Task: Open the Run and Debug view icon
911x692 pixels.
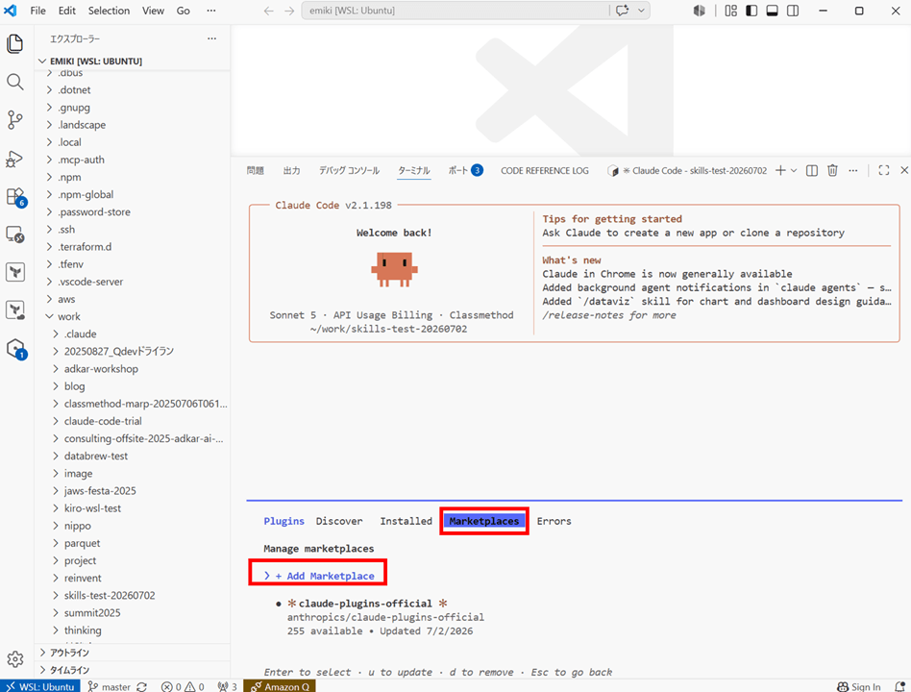Action: tap(15, 158)
